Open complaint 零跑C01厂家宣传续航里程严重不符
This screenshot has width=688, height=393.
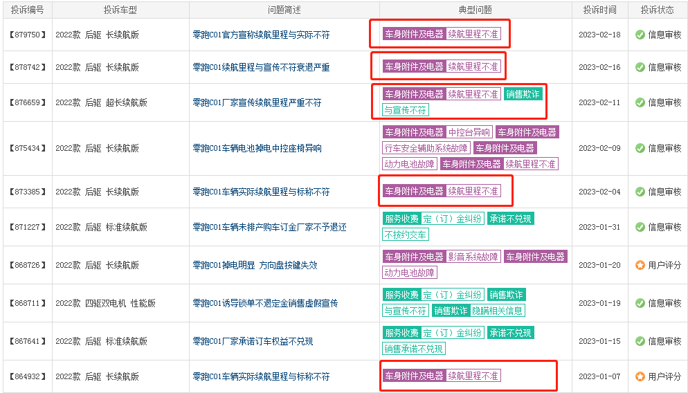[x=257, y=102]
